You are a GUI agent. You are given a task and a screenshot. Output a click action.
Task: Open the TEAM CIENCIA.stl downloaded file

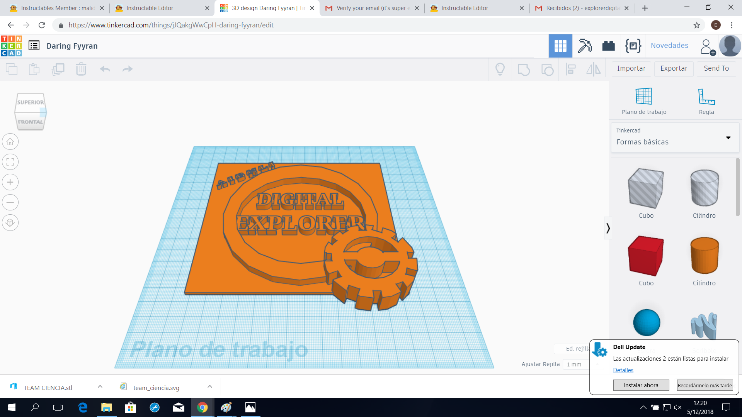[48, 388]
